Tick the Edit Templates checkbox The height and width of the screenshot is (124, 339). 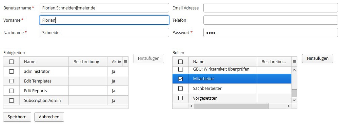pos(12,81)
